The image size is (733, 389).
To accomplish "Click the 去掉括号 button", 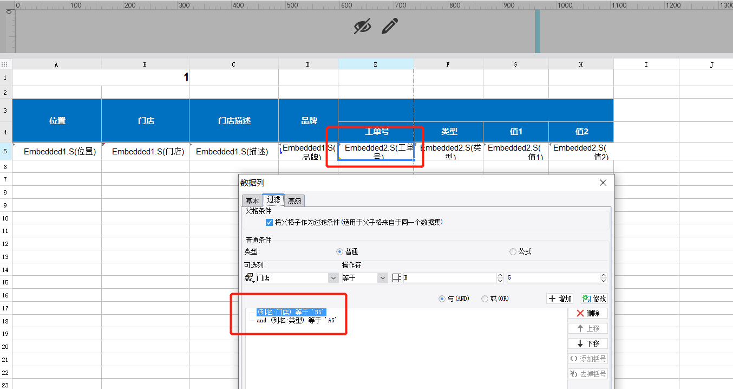I will pos(587,374).
